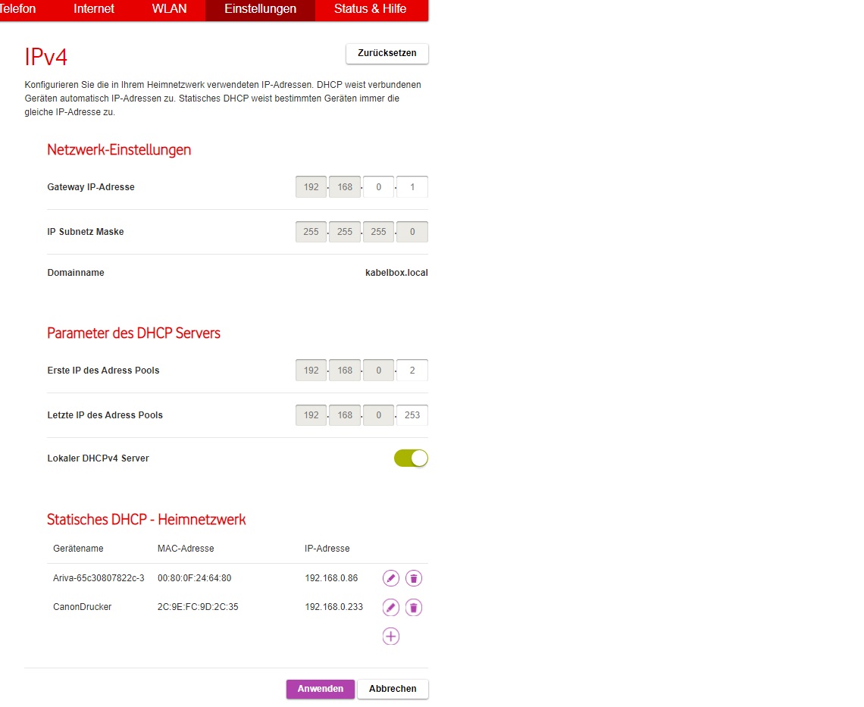Image resolution: width=864 pixels, height=707 pixels.
Task: Click the Parameter des DHCP Servers heading
Action: point(134,333)
